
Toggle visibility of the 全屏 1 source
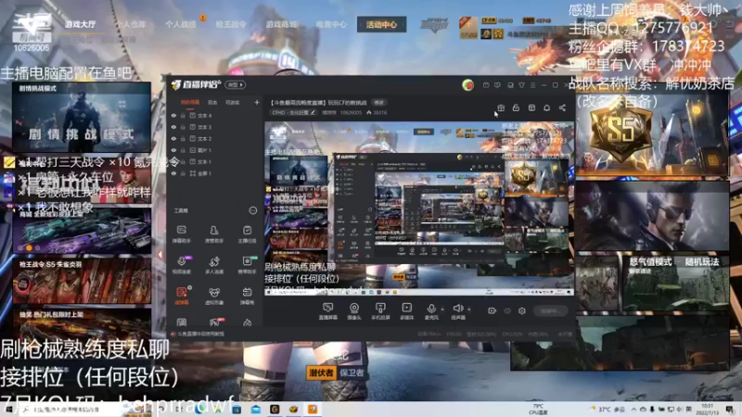coord(173,173)
